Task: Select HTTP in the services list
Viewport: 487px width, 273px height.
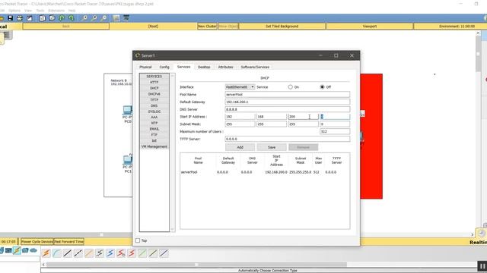Action: tap(154, 83)
